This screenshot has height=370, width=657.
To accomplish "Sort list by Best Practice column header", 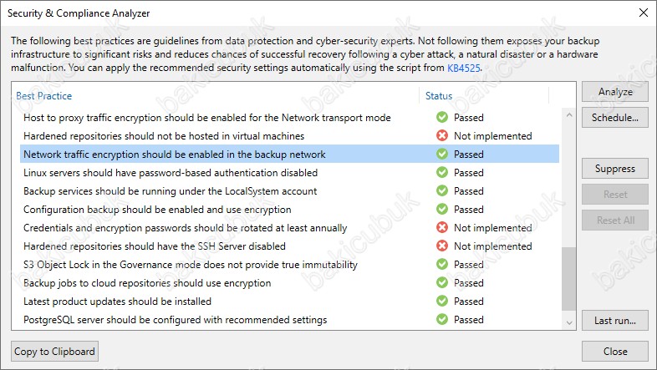I will 44,96.
